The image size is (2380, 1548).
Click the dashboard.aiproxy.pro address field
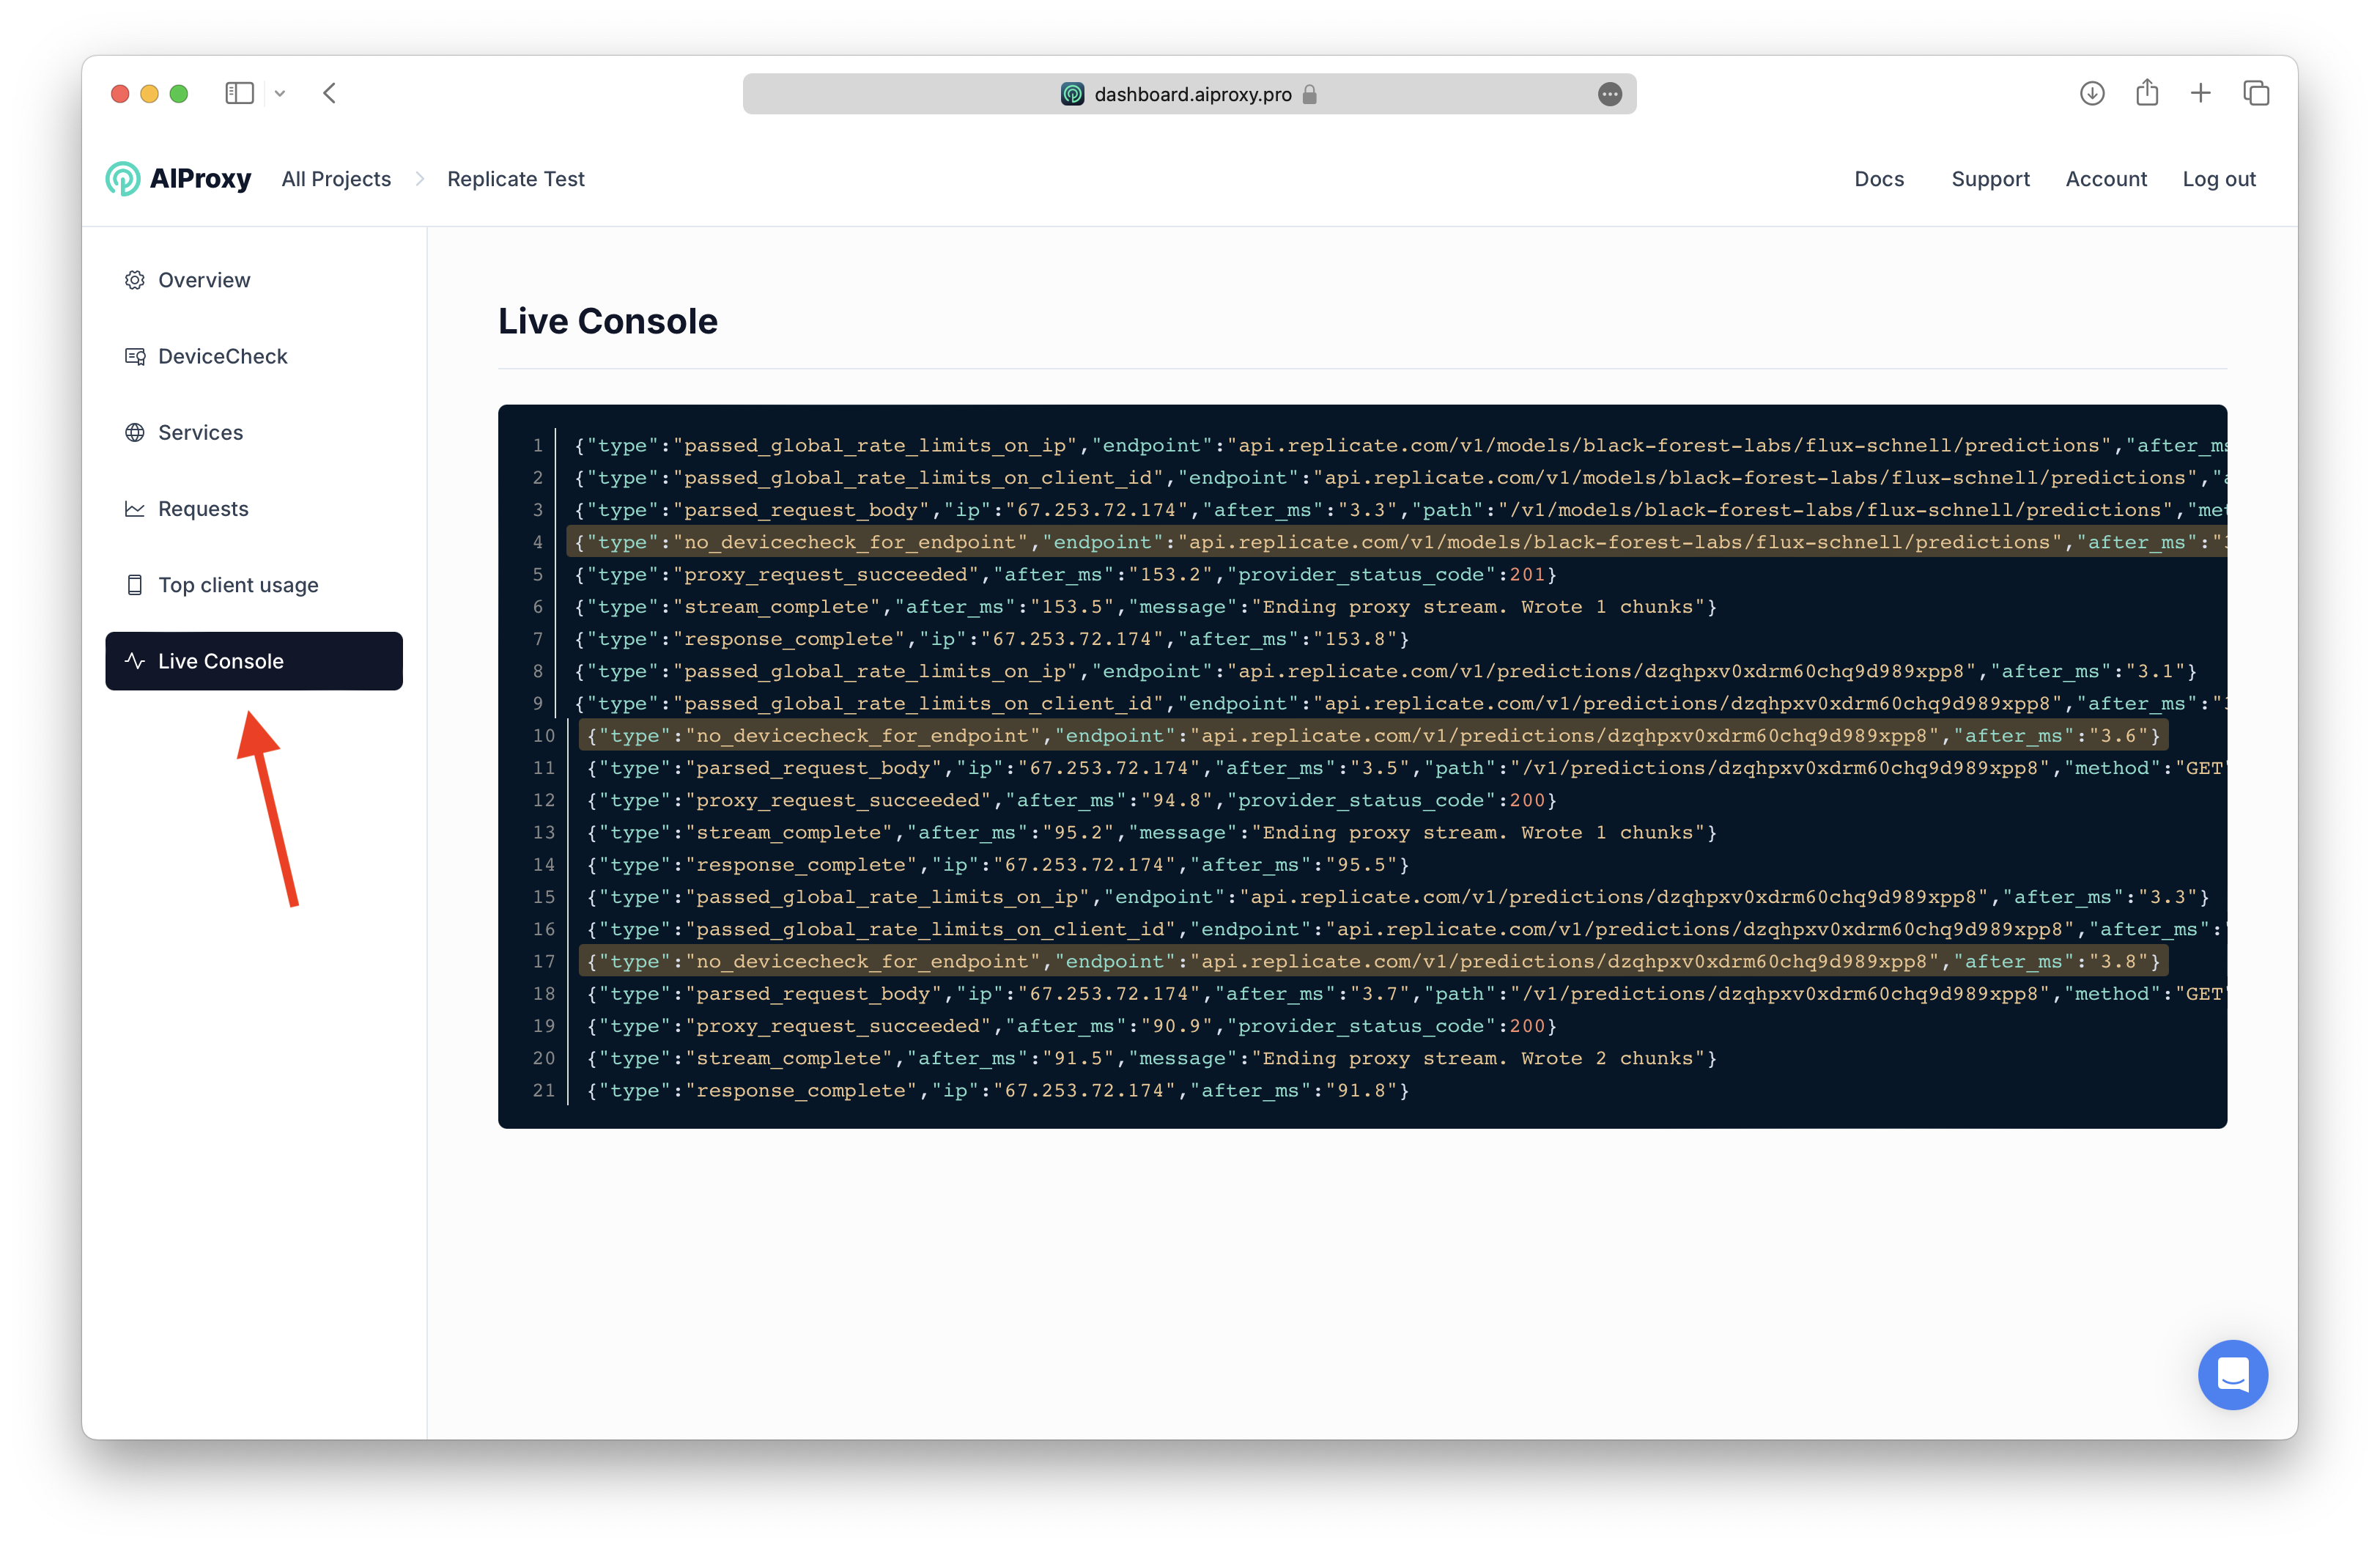1189,94
